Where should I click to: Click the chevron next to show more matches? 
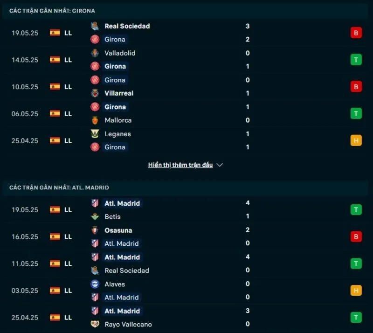tap(219, 165)
